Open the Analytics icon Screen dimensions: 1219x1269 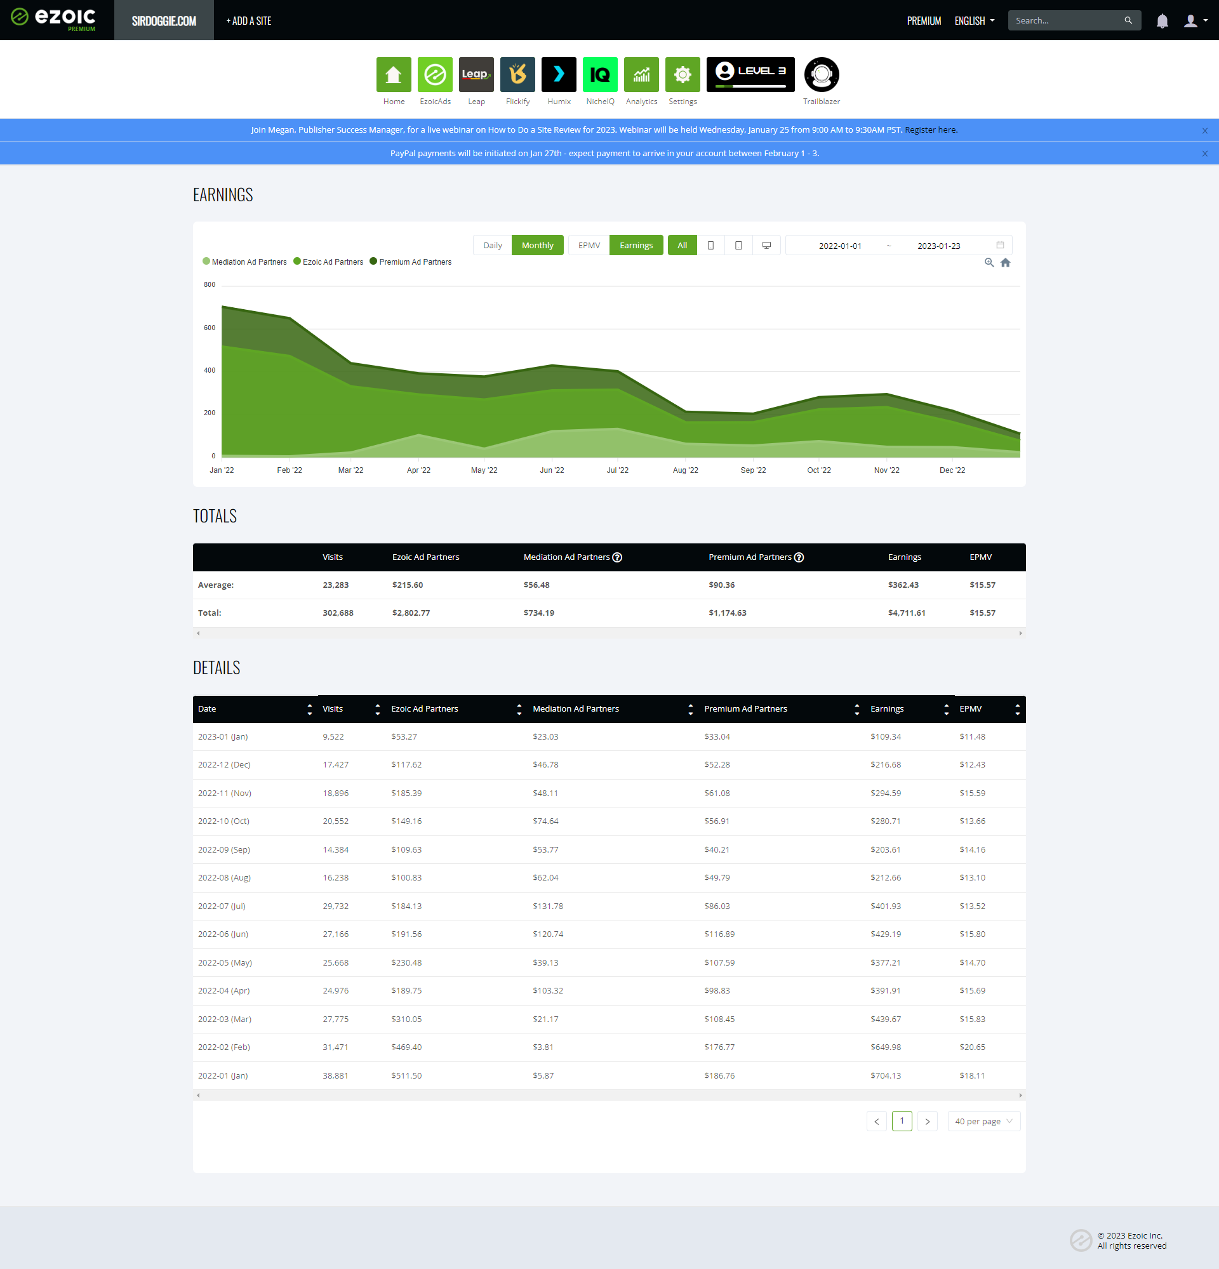tap(641, 75)
